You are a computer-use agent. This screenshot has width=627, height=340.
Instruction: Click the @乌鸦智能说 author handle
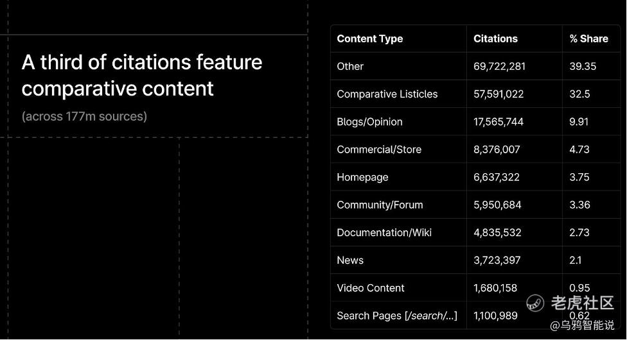pyautogui.click(x=582, y=325)
